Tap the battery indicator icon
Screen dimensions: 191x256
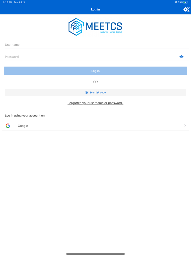[x=186, y=2]
